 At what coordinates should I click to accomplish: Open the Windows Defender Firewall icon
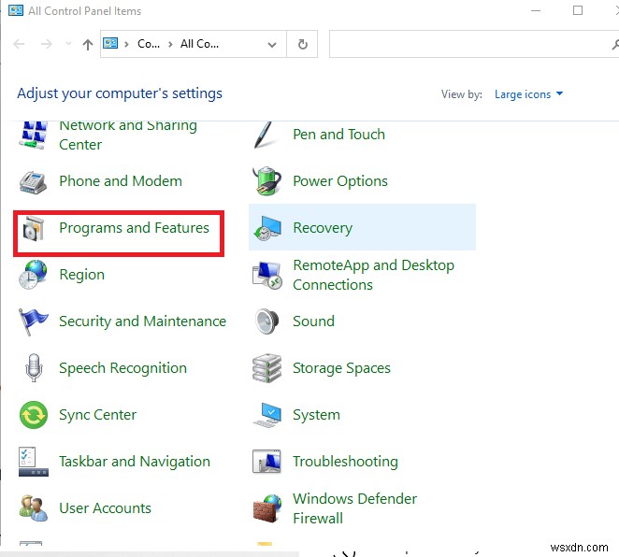point(267,508)
